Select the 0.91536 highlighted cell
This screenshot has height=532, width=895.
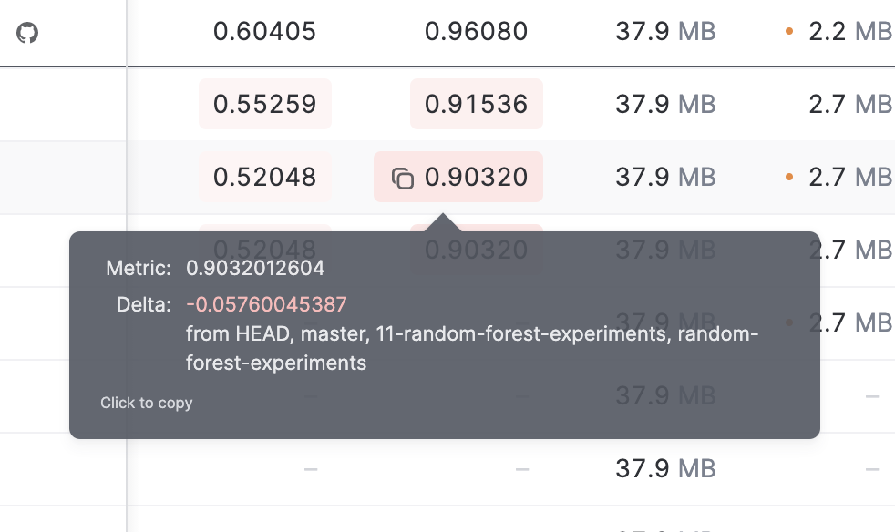pos(477,104)
